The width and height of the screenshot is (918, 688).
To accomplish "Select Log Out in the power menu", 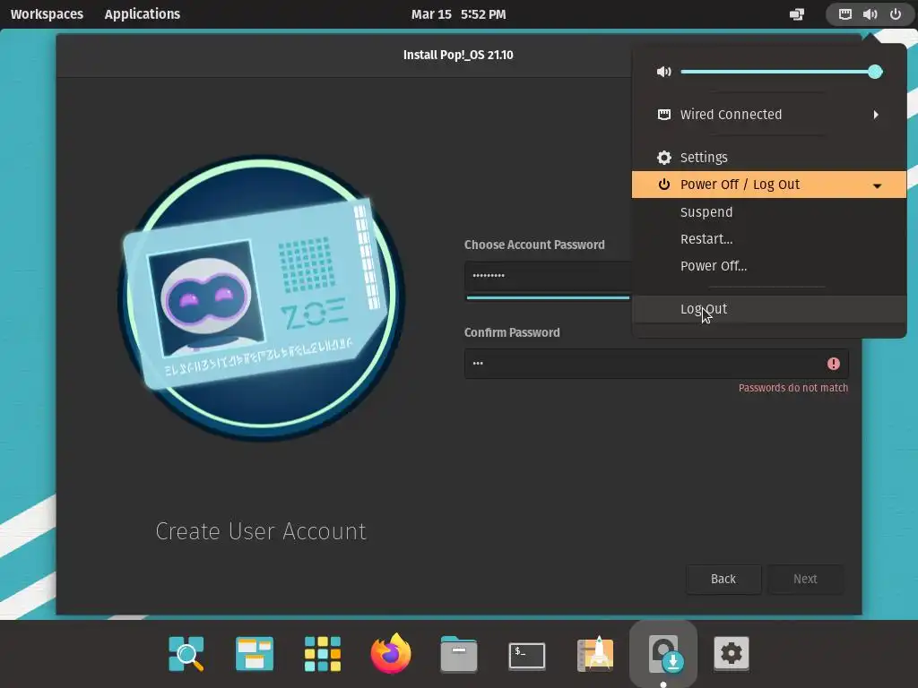I will 768,309.
